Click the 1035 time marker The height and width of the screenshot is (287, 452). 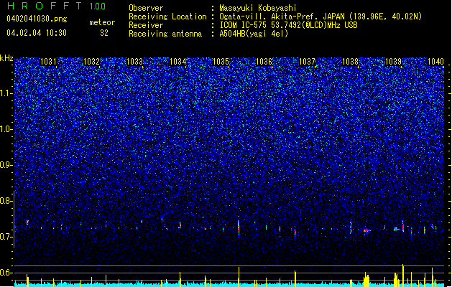pos(221,61)
